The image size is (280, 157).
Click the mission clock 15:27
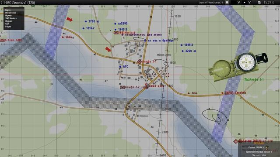point(269,3)
